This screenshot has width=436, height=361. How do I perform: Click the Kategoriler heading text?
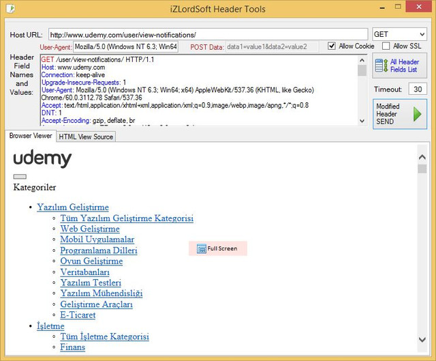tap(35, 188)
